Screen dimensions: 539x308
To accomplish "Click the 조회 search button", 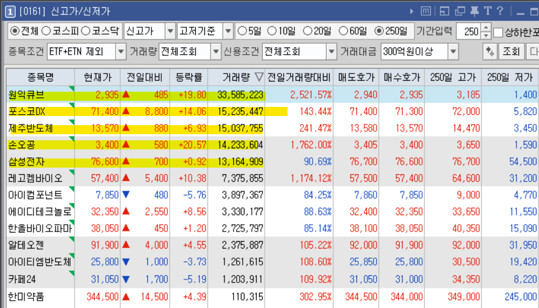I will coord(511,52).
